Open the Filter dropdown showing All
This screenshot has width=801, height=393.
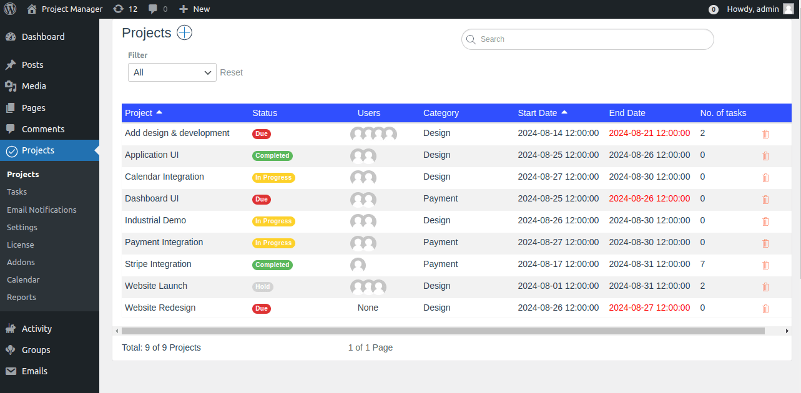172,72
